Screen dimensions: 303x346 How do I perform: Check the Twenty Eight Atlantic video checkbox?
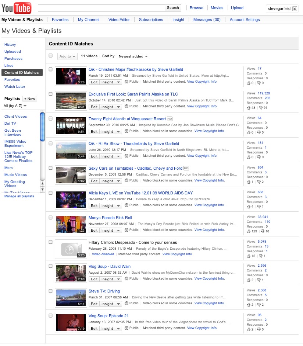(51, 119)
